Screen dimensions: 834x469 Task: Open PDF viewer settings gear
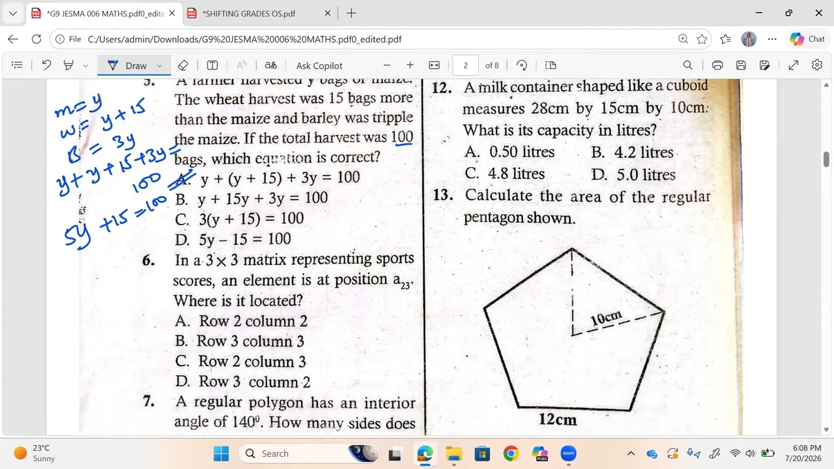[x=817, y=65]
